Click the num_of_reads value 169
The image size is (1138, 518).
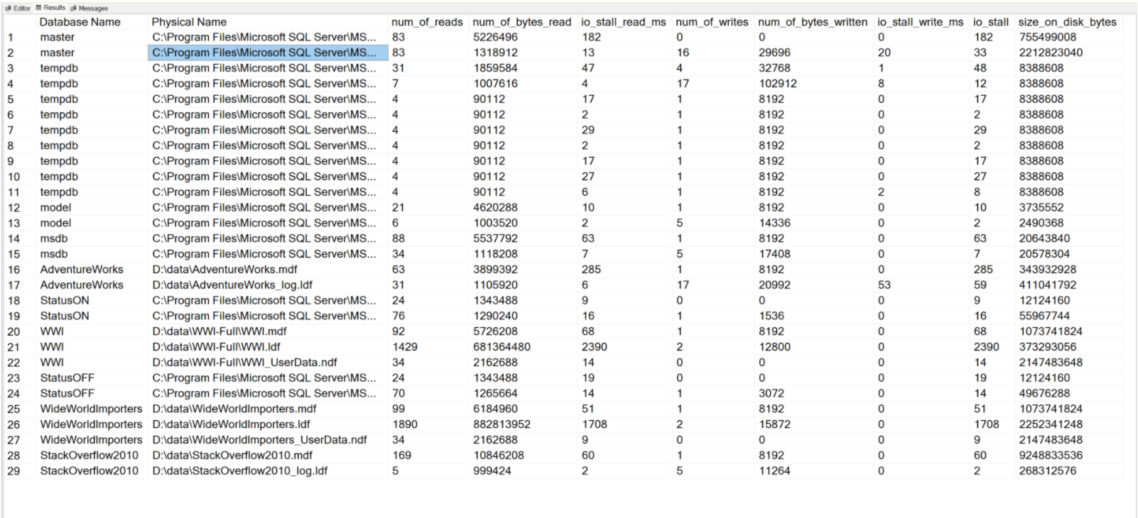click(401, 456)
